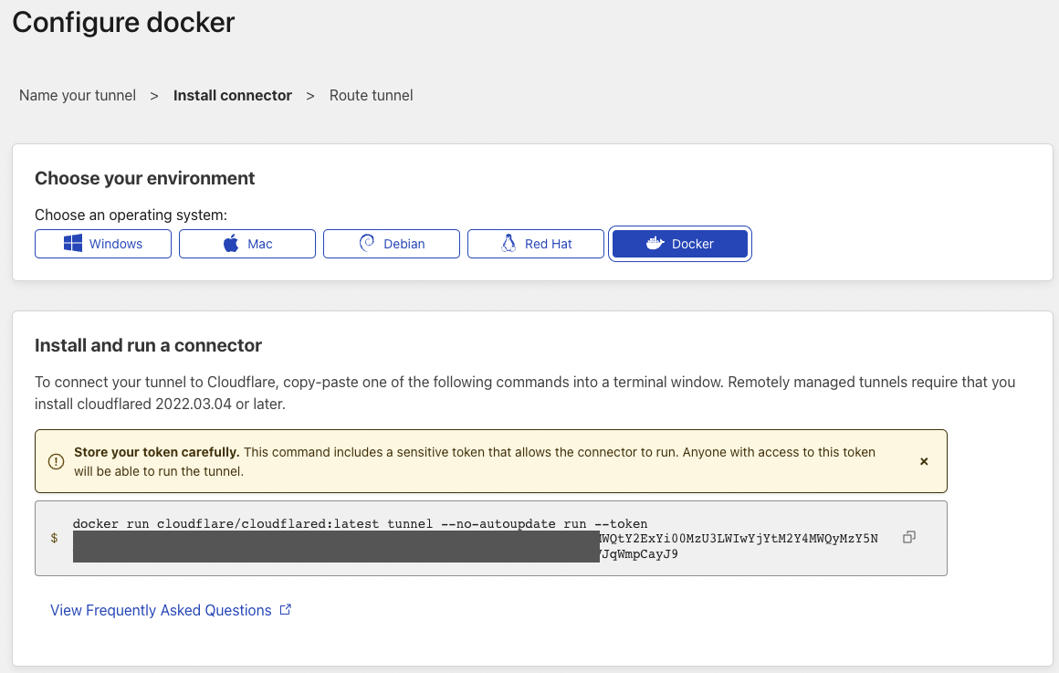
Task: Click the external link icon beside FAQ
Action: tap(285, 610)
